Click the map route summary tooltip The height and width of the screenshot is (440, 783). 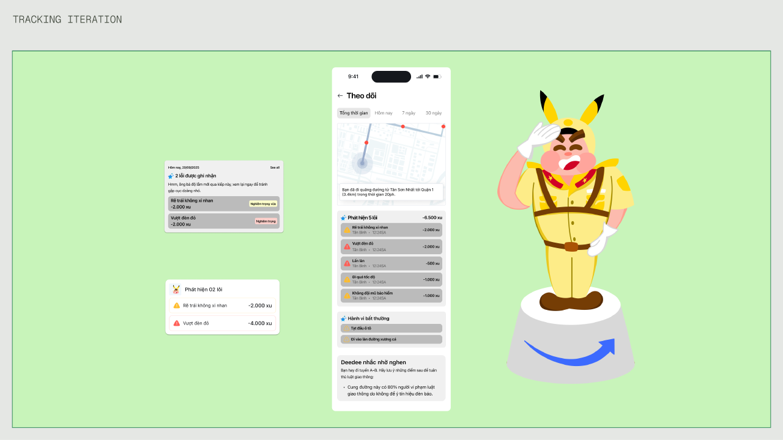tap(391, 192)
